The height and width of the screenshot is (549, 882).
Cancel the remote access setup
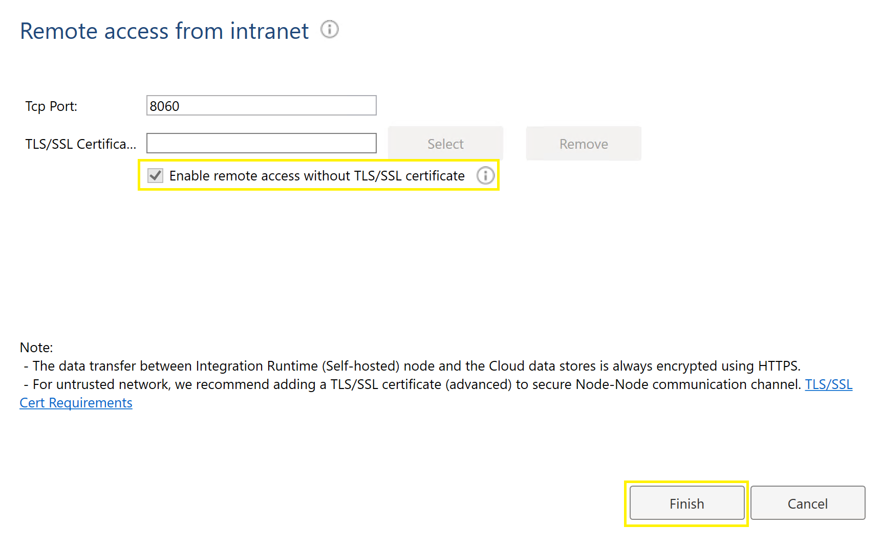click(x=808, y=504)
